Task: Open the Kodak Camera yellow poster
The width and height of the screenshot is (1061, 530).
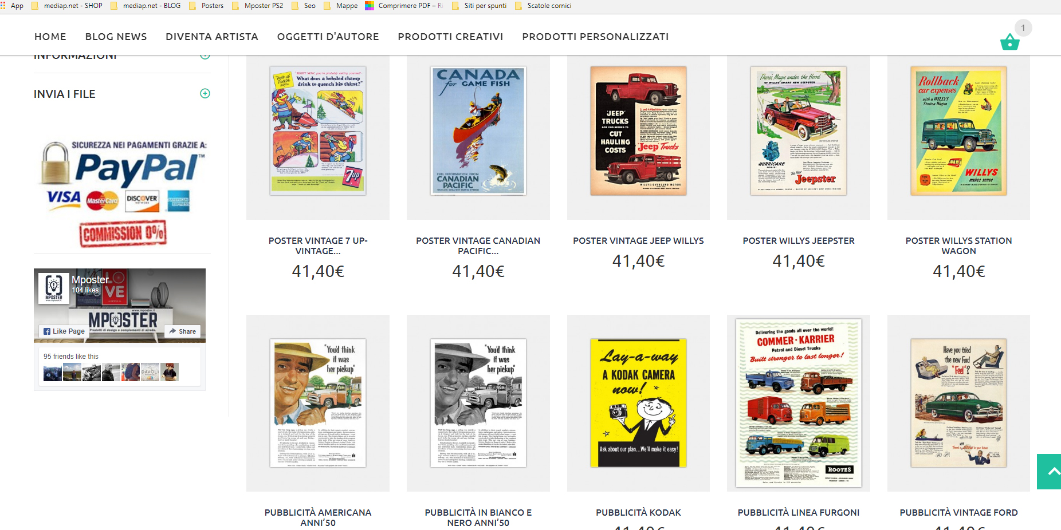Action: coord(638,403)
